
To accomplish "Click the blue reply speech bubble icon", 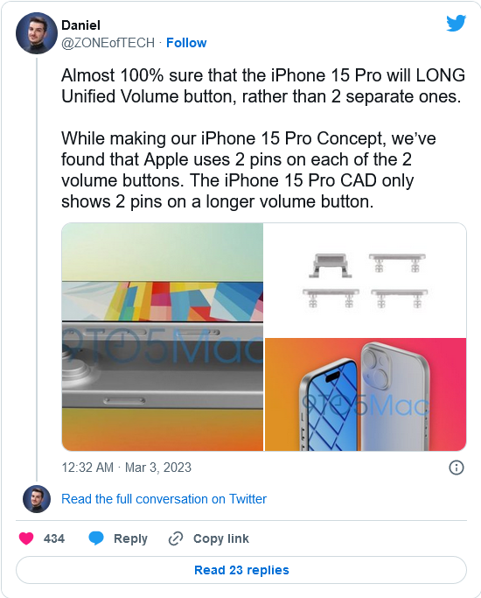I will click(96, 538).
